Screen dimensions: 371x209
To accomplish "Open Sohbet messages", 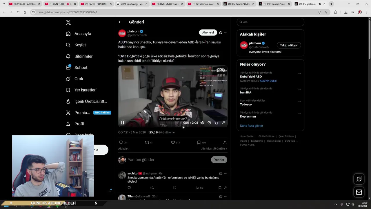I will (x=77, y=67).
